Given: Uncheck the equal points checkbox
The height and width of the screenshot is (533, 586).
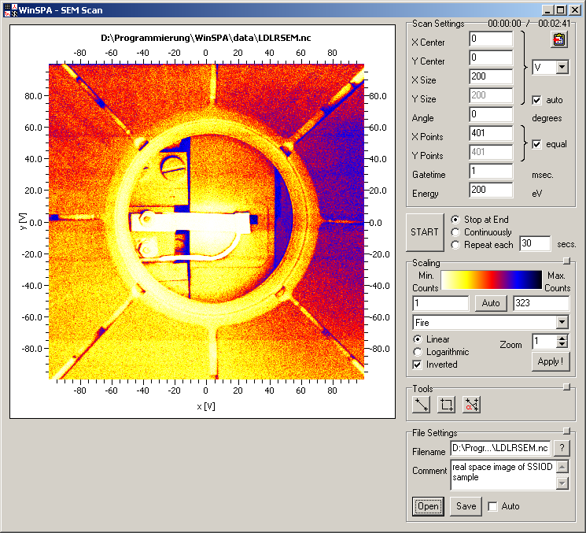Looking at the screenshot, I should [x=537, y=145].
